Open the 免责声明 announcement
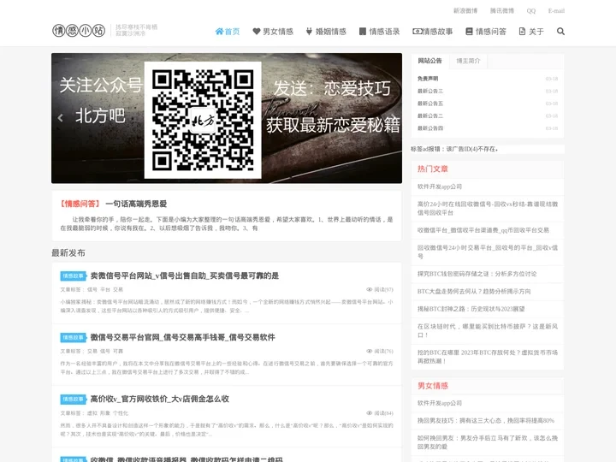616x462 pixels. 428,79
